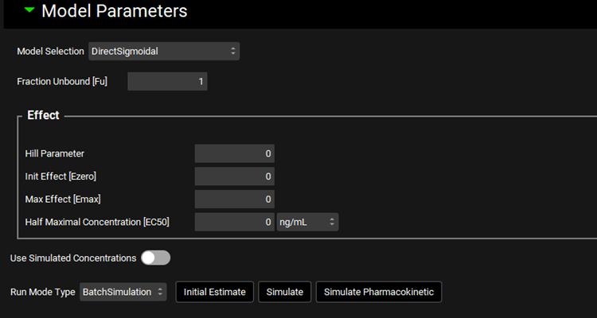Image resolution: width=597 pixels, height=318 pixels.
Task: Click the Fraction Unbound [Fu] value field
Action: point(167,81)
